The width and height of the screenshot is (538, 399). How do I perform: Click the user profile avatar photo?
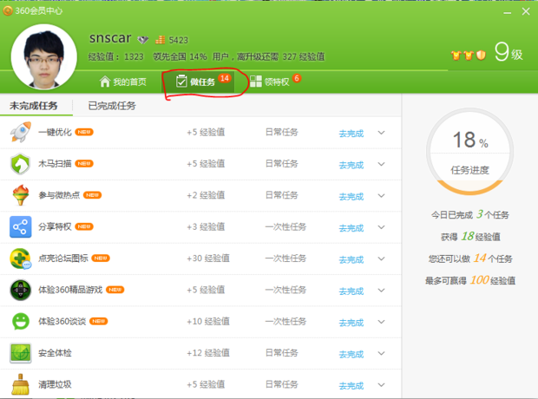click(x=44, y=56)
